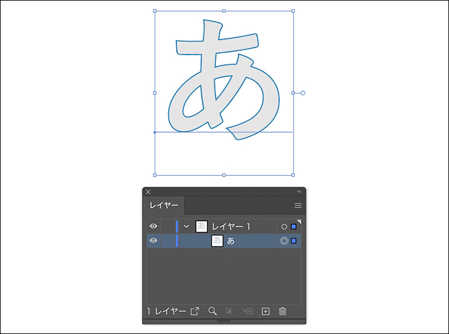449x334 pixels.
Task: Click the double-ring target icon for あ
Action: coord(283,241)
